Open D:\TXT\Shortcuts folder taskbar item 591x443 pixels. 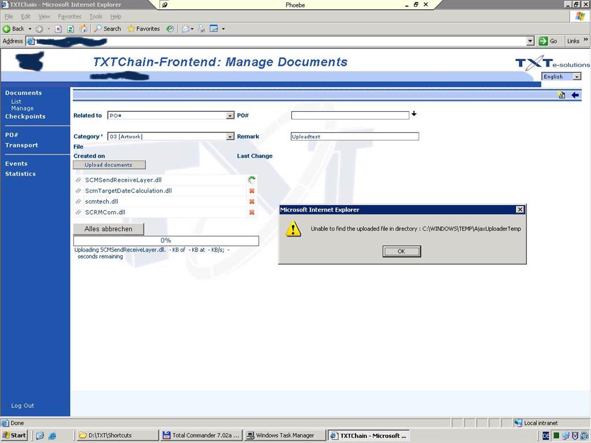[117, 436]
